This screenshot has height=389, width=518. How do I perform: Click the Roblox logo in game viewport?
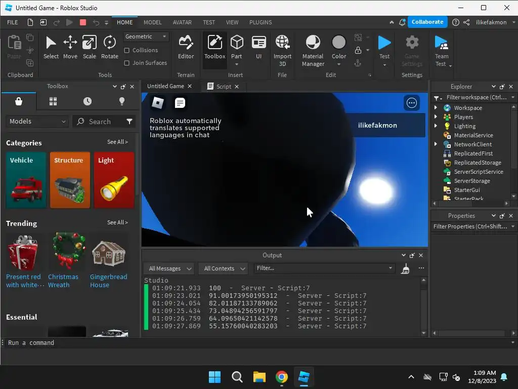pyautogui.click(x=158, y=103)
